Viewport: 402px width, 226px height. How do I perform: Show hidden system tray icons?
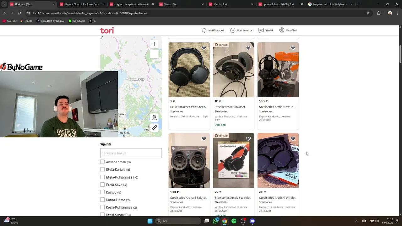356,221
